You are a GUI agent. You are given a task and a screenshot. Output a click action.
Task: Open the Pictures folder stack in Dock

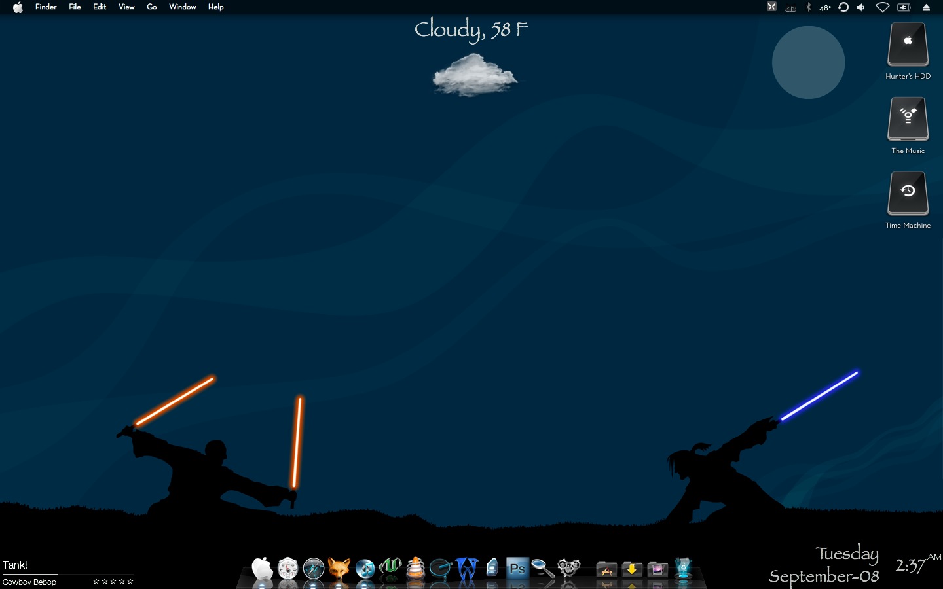coord(657,569)
